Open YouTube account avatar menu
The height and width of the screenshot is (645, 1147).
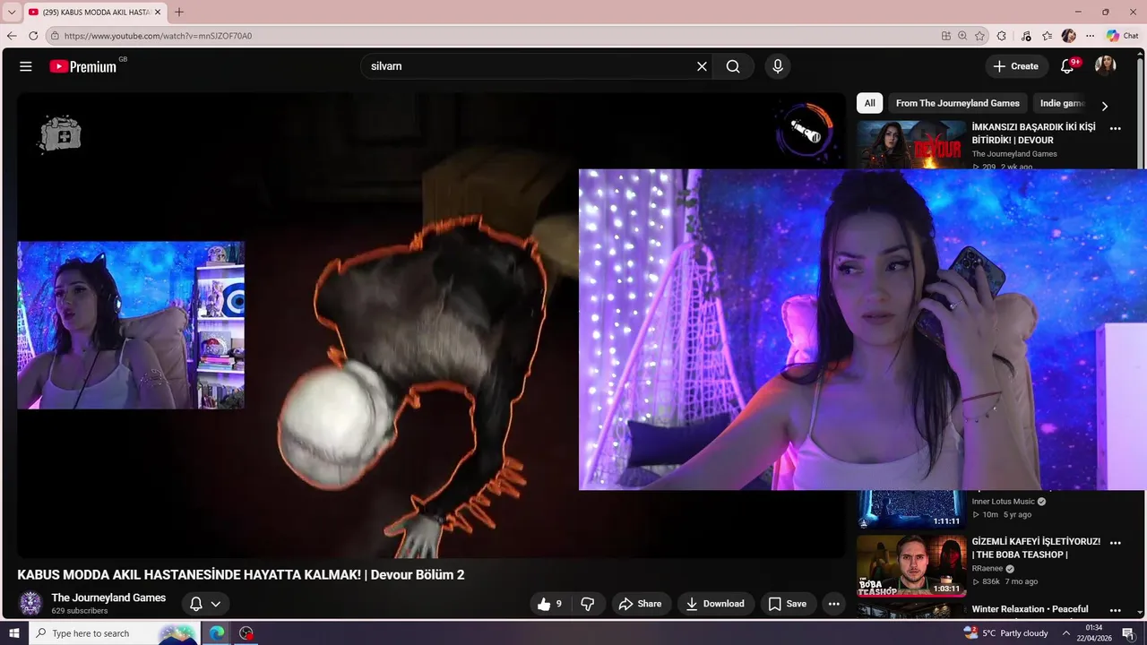[1105, 66]
